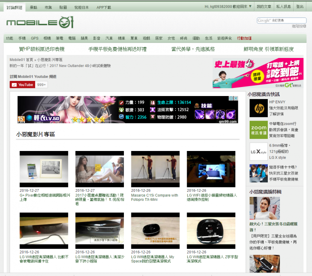Open the 進階搜尋 link
Image resolution: width=312 pixels, height=276 pixels.
(299, 26)
